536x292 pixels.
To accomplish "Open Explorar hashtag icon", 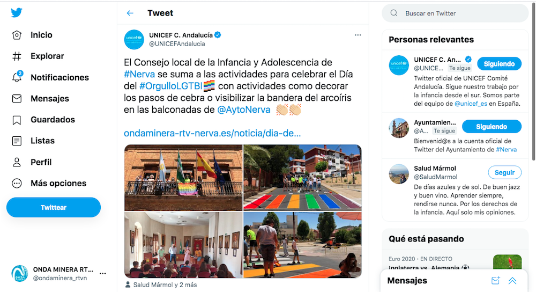I will coord(17,56).
